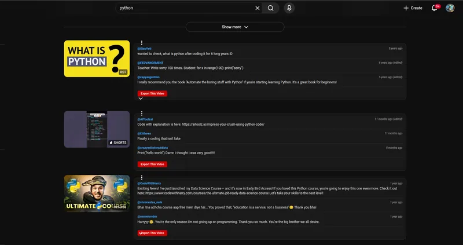Select 'Finally a coding that isn't fake' comment

[x=159, y=138]
